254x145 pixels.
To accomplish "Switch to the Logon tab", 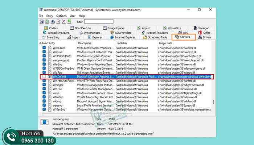I will (x=73, y=37).
